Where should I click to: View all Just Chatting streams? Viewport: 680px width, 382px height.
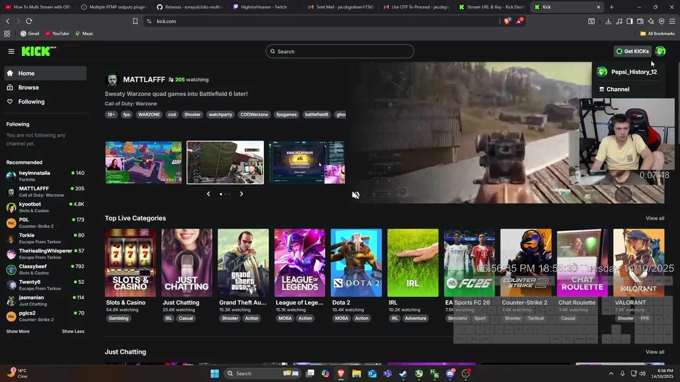[x=654, y=352]
